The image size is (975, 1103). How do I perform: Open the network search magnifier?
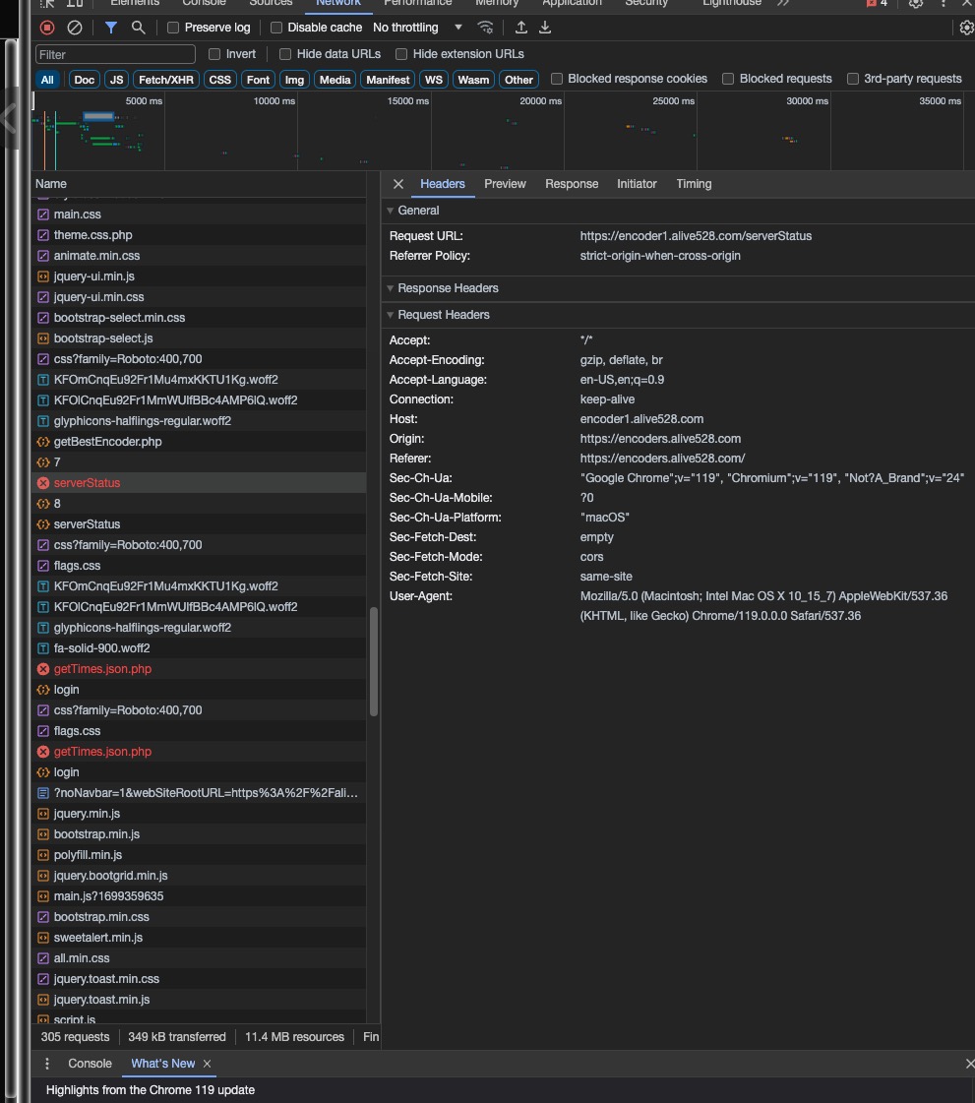(138, 28)
